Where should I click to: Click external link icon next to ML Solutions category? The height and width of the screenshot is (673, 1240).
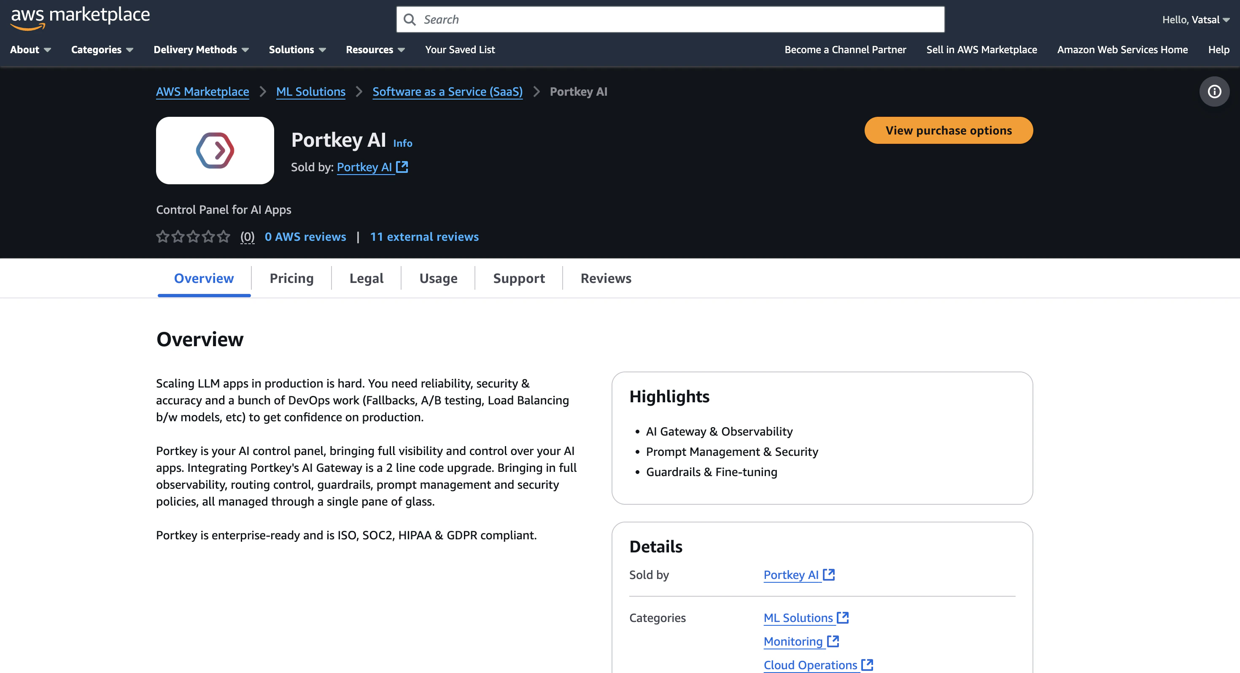pos(842,618)
